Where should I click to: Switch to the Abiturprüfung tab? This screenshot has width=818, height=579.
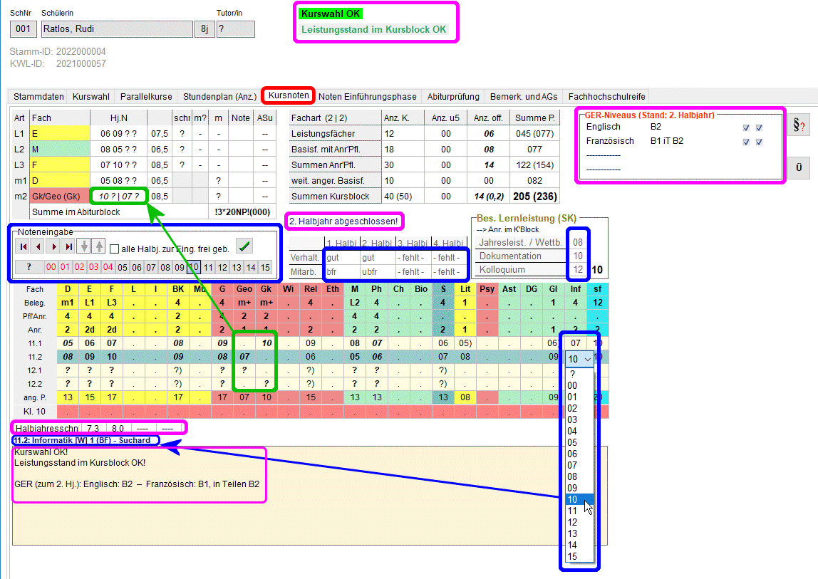[x=453, y=96]
